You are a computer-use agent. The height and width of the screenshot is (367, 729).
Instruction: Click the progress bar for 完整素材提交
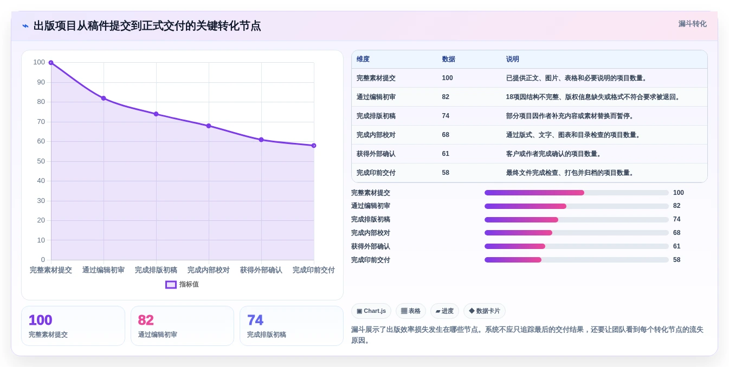577,193
